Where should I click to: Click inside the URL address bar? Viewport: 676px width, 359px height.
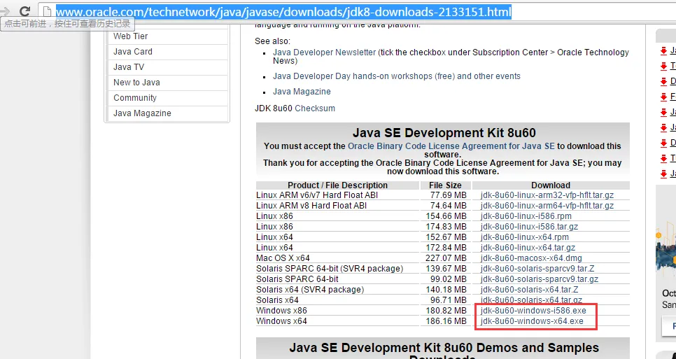[x=350, y=12]
